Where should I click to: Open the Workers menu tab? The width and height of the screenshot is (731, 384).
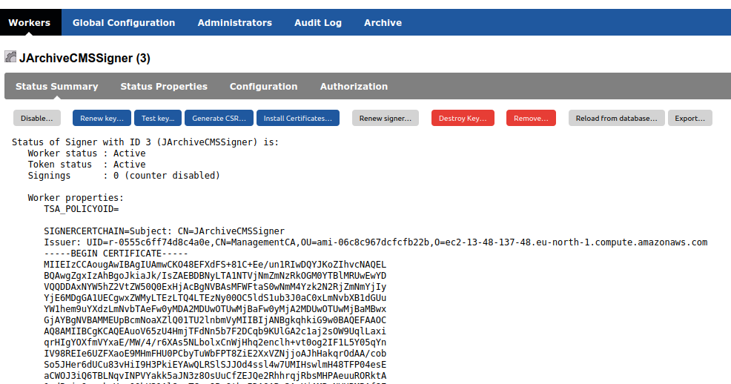click(x=30, y=22)
